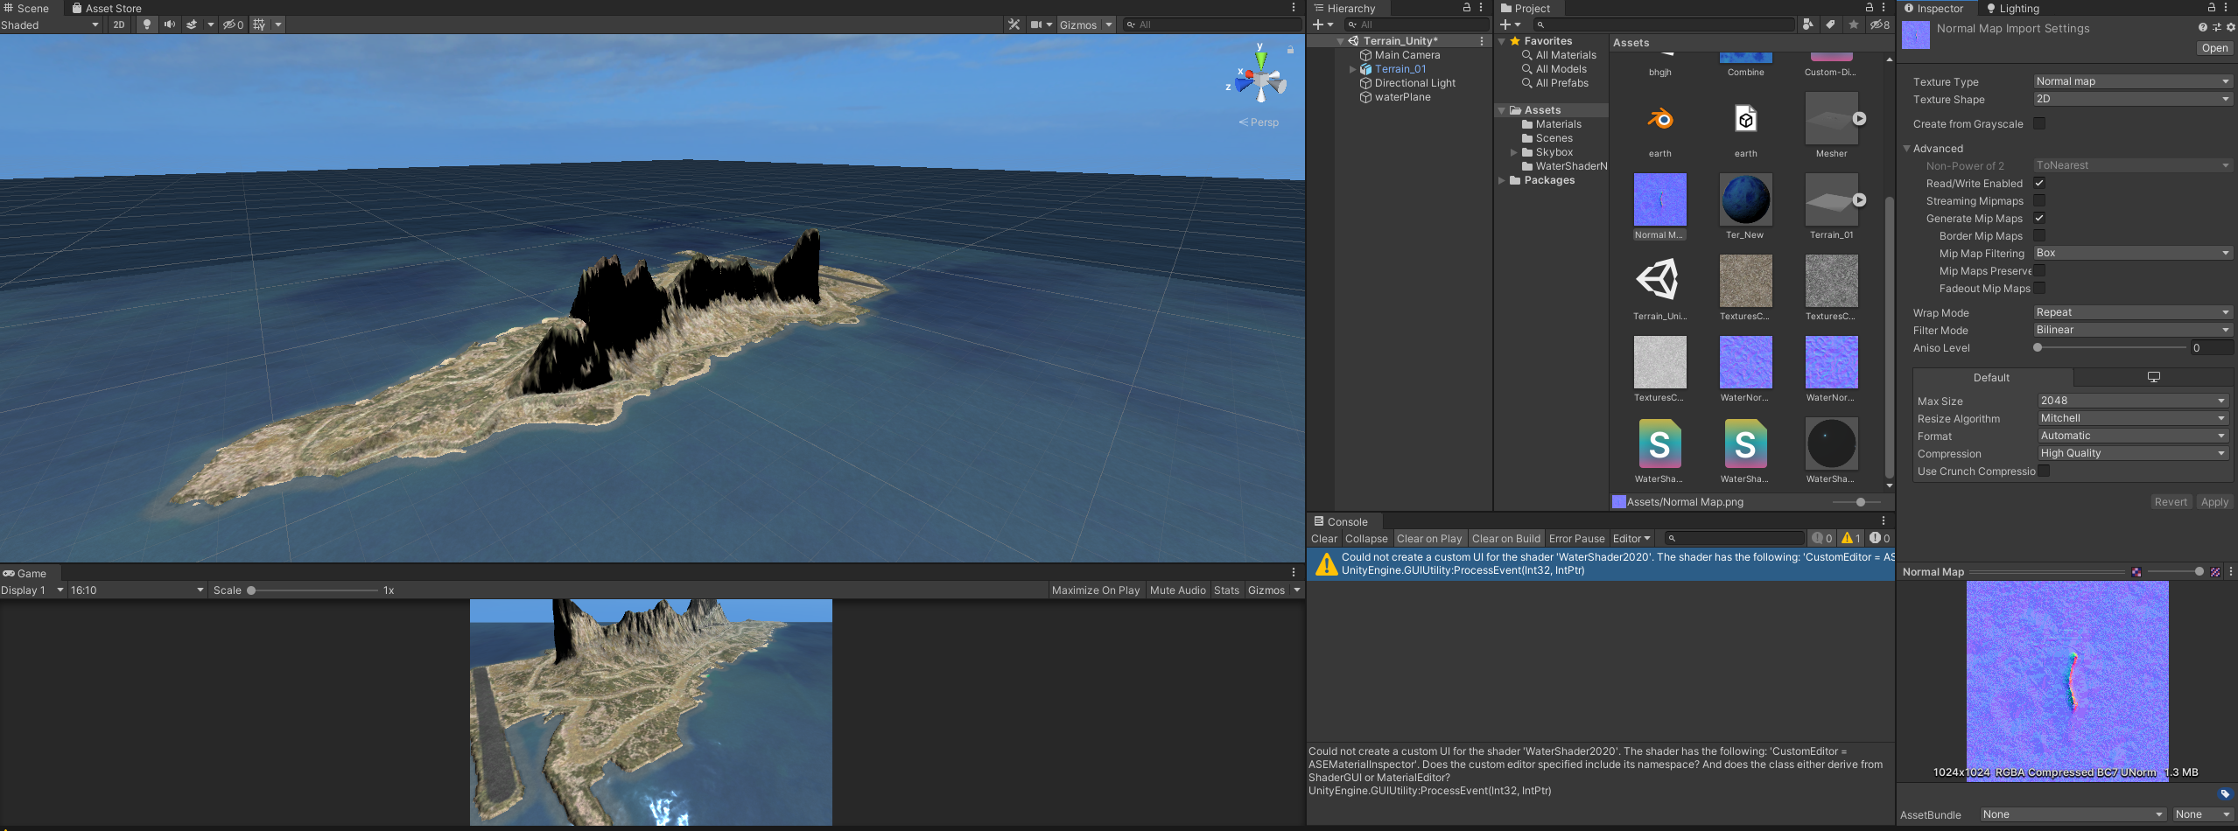The width and height of the screenshot is (2238, 831).
Task: Toggle Maximize On Play button
Action: pos(1096,590)
